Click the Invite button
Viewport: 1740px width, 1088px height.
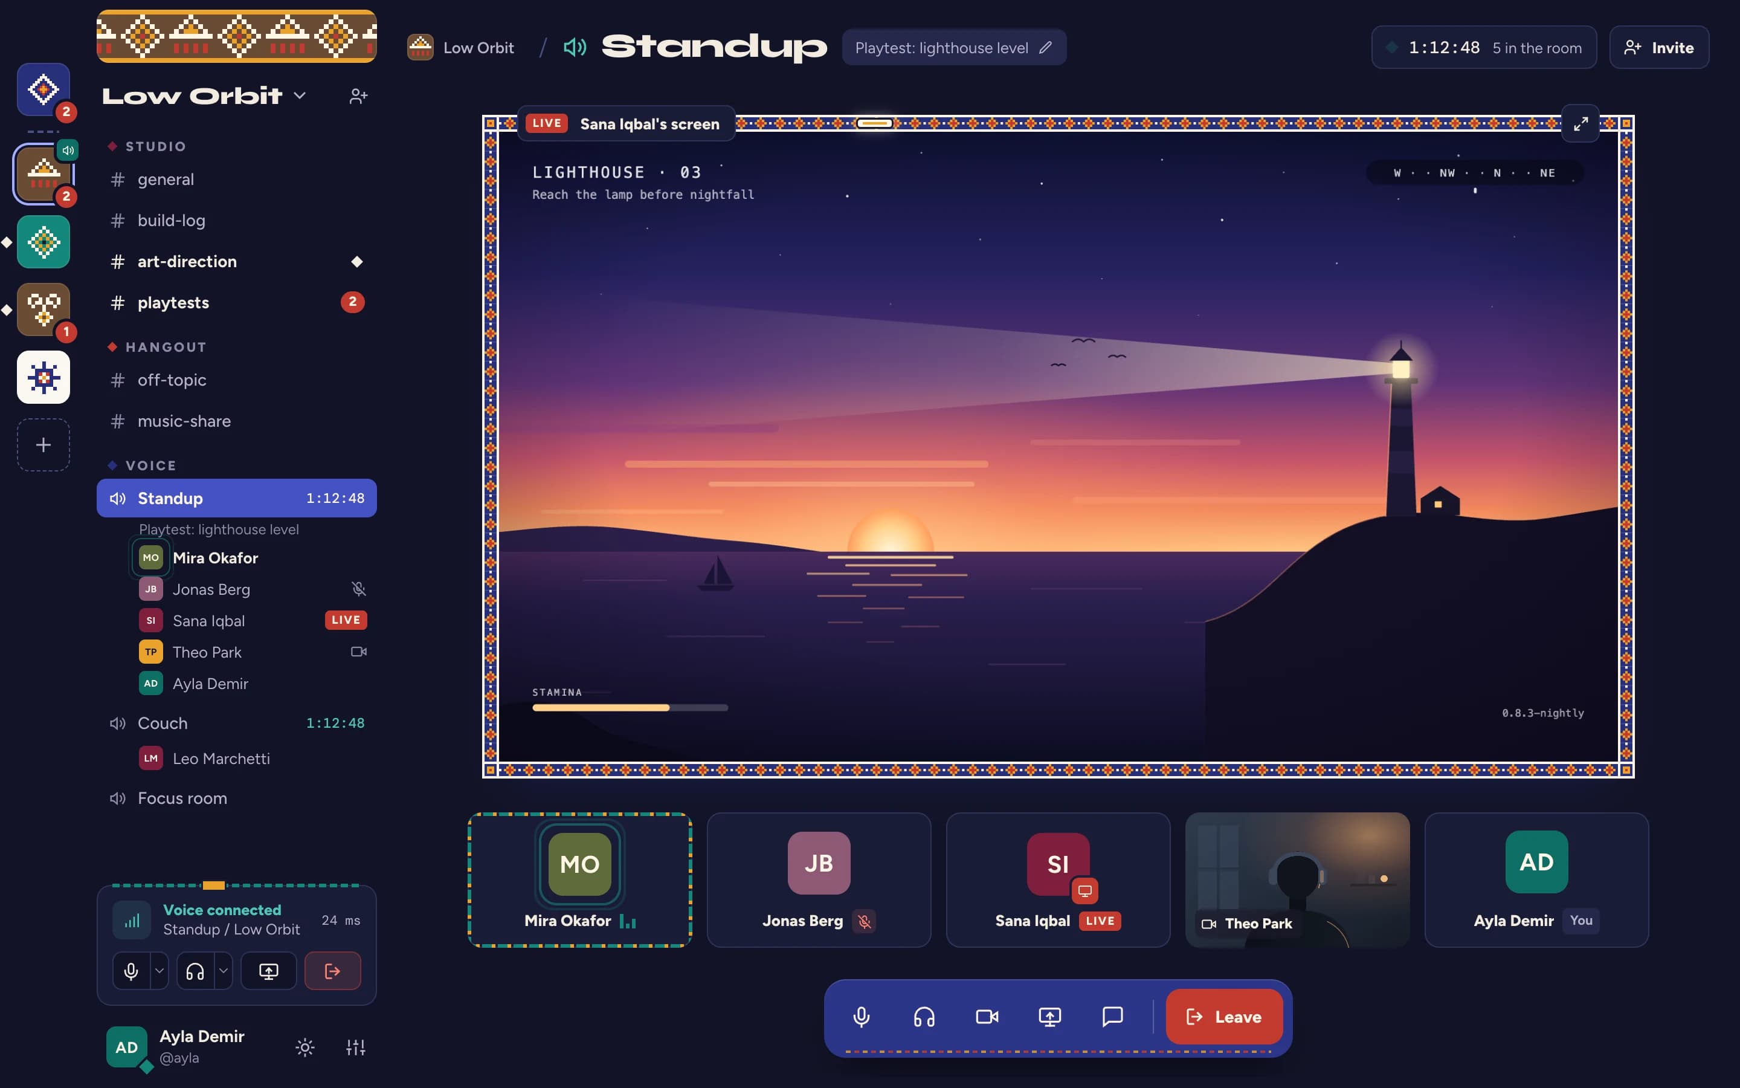1659,48
